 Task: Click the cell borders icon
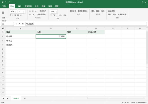[x=18, y=15]
